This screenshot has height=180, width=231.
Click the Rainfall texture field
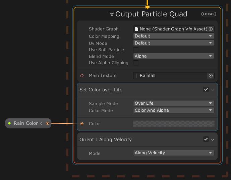174,76
